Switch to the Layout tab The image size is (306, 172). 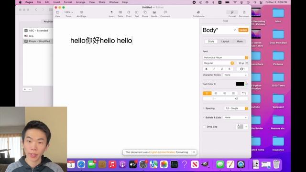point(225,42)
